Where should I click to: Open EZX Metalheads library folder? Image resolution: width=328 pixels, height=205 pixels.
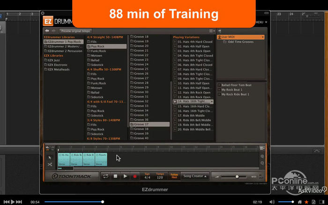pyautogui.click(x=57, y=69)
